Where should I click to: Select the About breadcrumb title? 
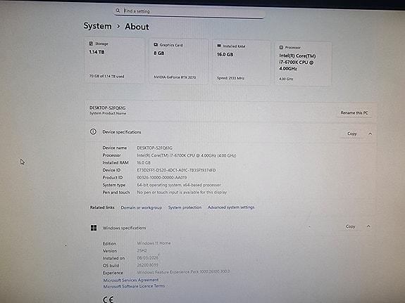point(137,27)
